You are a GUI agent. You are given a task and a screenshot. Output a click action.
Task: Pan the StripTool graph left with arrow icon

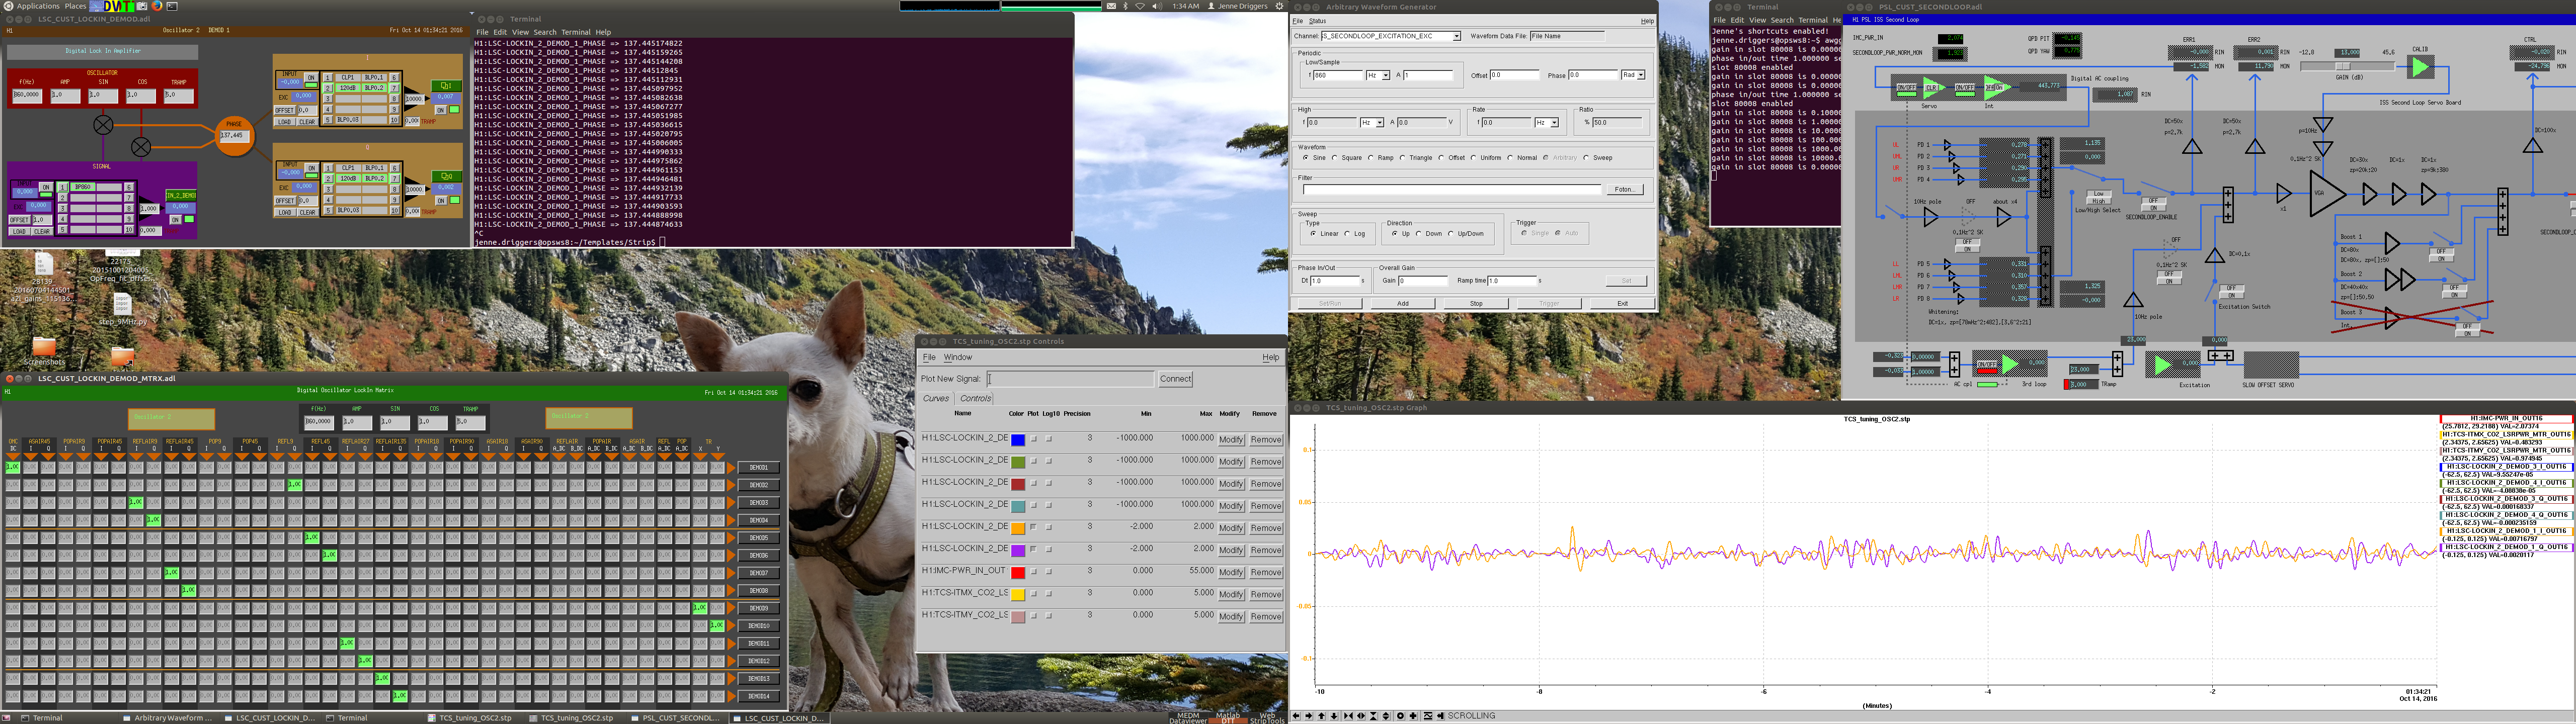1296,716
